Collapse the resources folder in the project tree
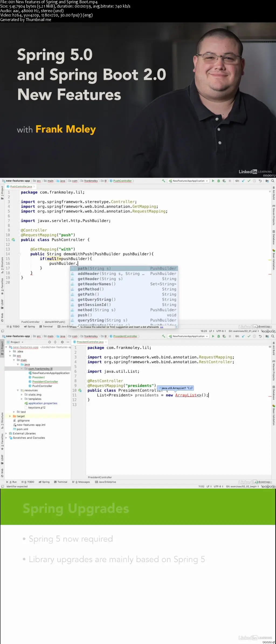 tap(18, 390)
